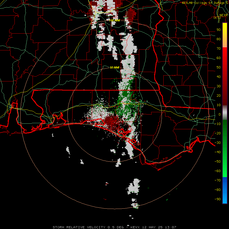Click STORM RELATIVE VELOCITY in the caption
The image size is (229, 229).
tap(79, 227)
